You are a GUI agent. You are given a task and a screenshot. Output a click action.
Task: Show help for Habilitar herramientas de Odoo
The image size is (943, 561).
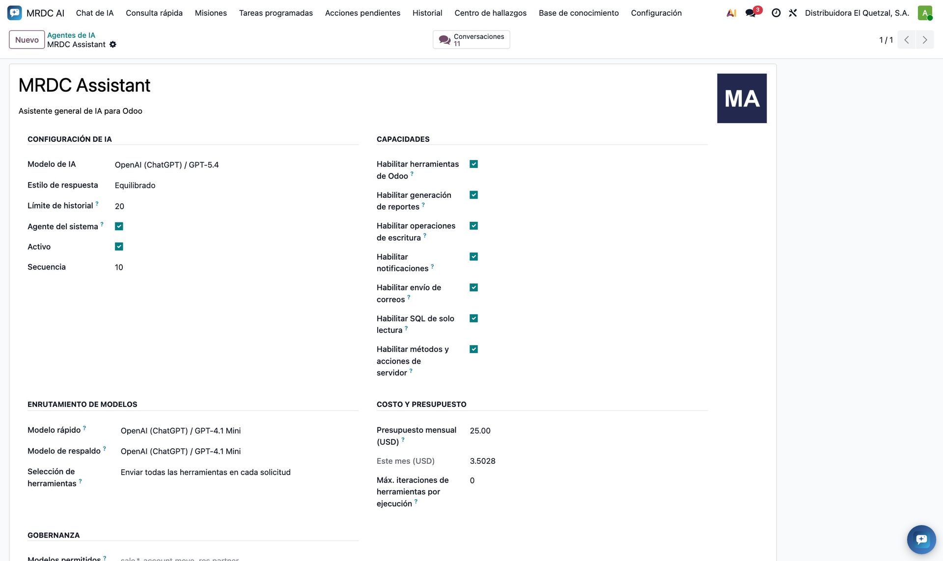point(412,174)
